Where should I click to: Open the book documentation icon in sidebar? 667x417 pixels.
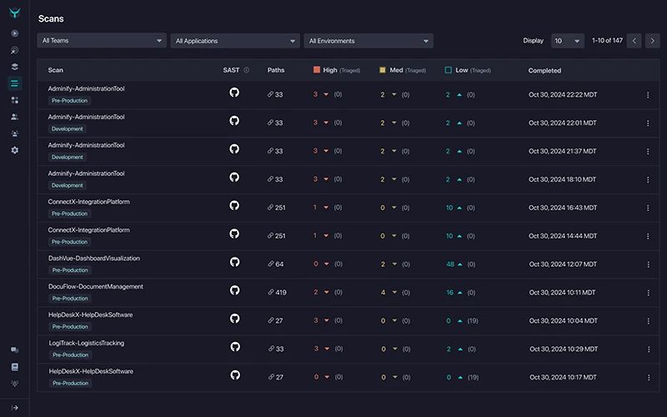[x=15, y=367]
